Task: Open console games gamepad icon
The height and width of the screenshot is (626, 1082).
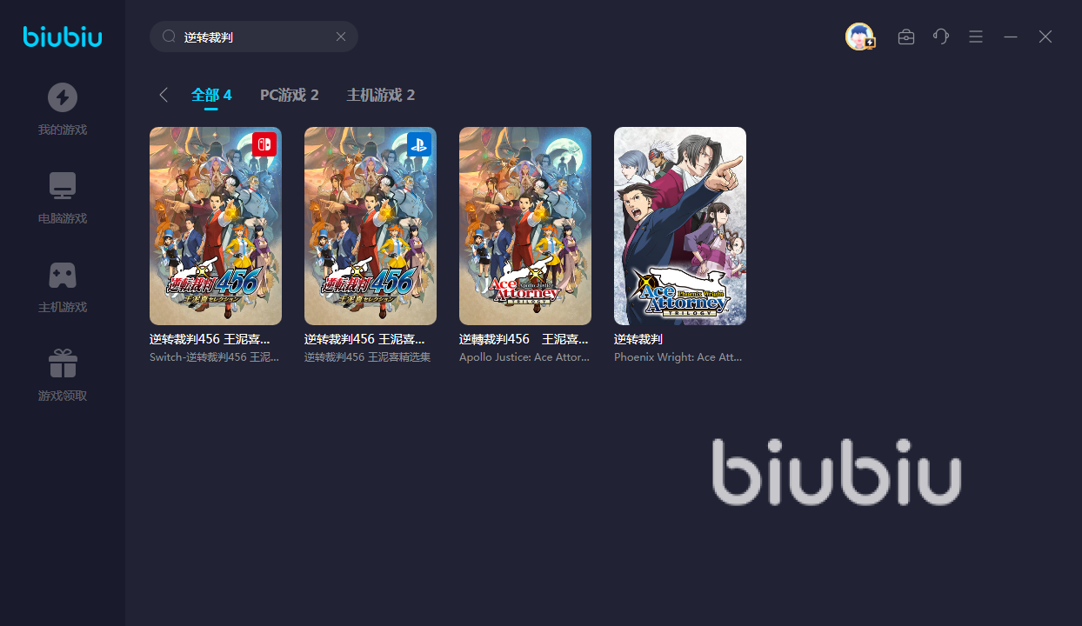Action: 62,275
